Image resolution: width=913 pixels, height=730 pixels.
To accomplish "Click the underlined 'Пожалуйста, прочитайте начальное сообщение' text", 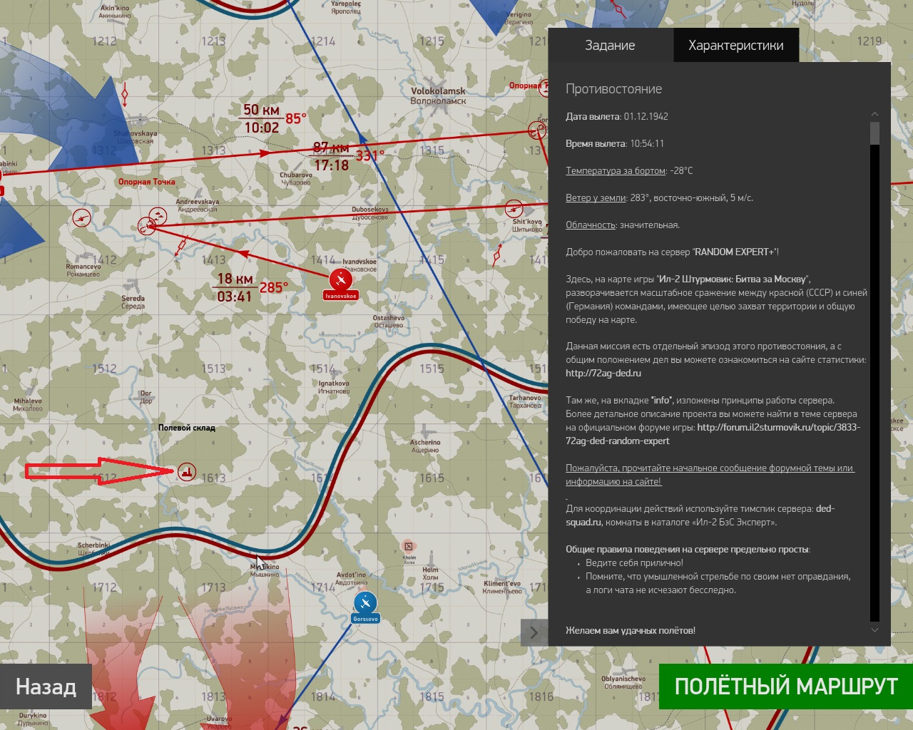I will (710, 475).
